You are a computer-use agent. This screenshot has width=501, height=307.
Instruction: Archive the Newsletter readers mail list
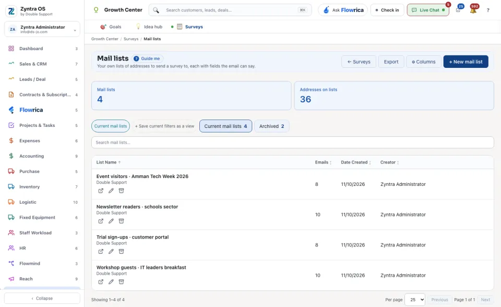[x=121, y=221]
